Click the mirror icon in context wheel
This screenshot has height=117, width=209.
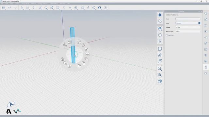point(88,54)
